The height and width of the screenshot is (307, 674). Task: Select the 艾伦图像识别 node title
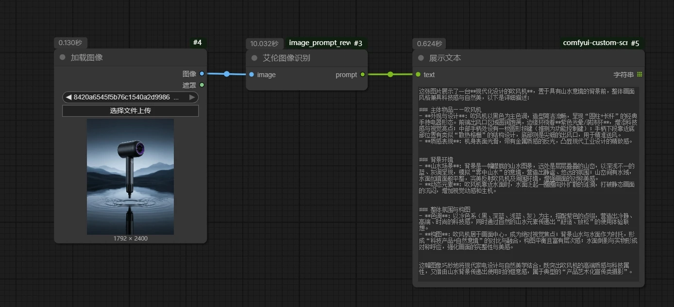[286, 58]
